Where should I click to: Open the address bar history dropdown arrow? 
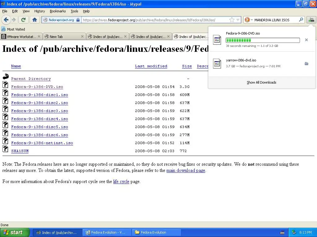(x=238, y=20)
